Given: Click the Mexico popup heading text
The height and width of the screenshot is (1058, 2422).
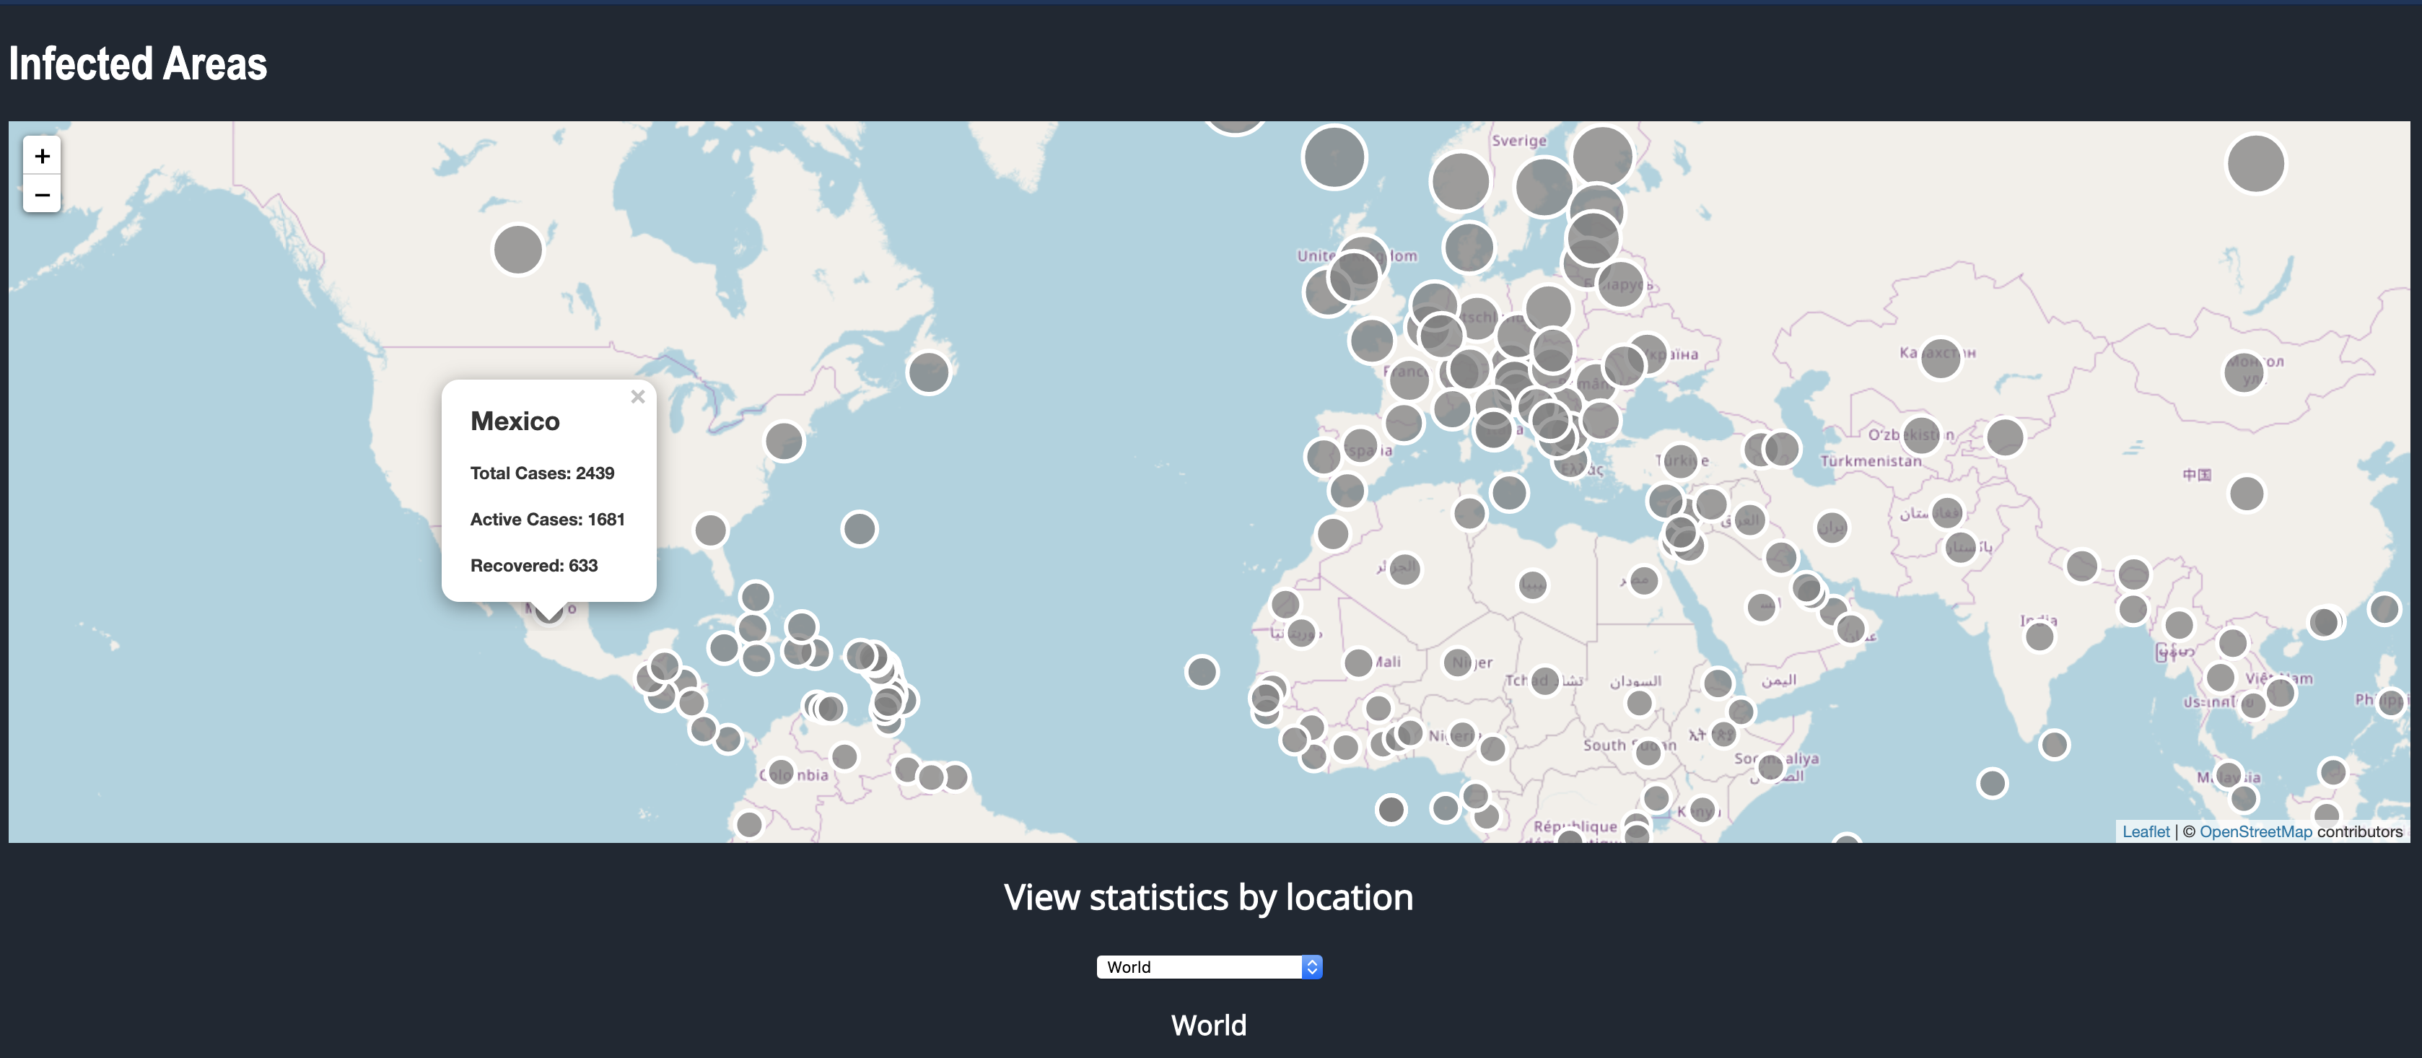Looking at the screenshot, I should [x=515, y=421].
